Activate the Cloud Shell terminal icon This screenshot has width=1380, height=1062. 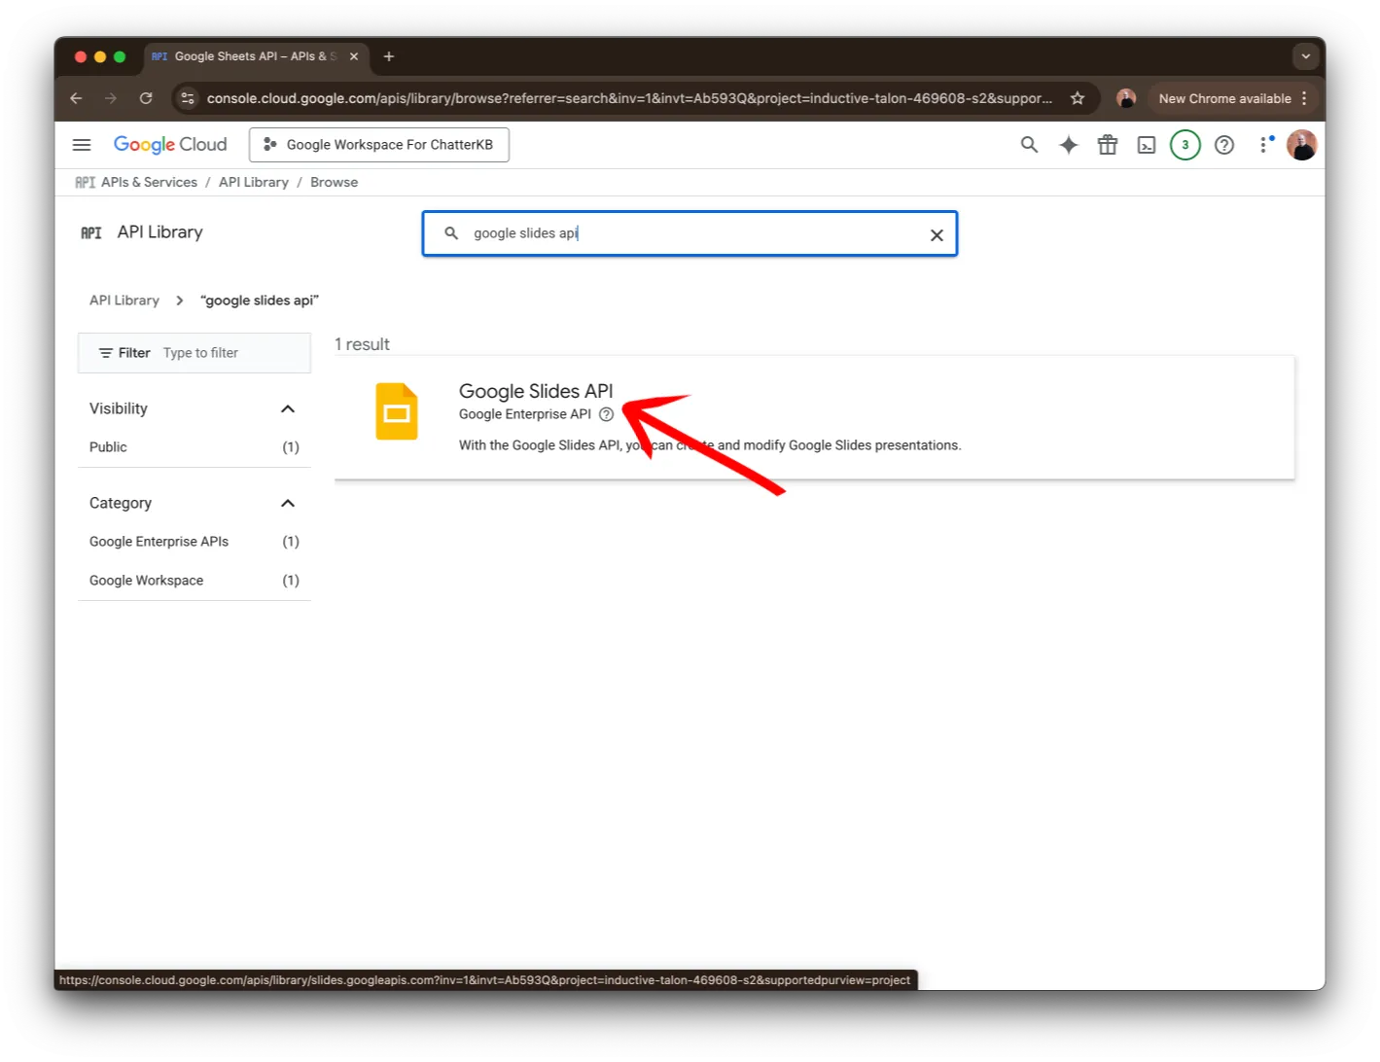[x=1147, y=145]
